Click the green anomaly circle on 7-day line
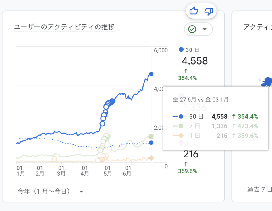Screen dimensions: 272x211 107,136
